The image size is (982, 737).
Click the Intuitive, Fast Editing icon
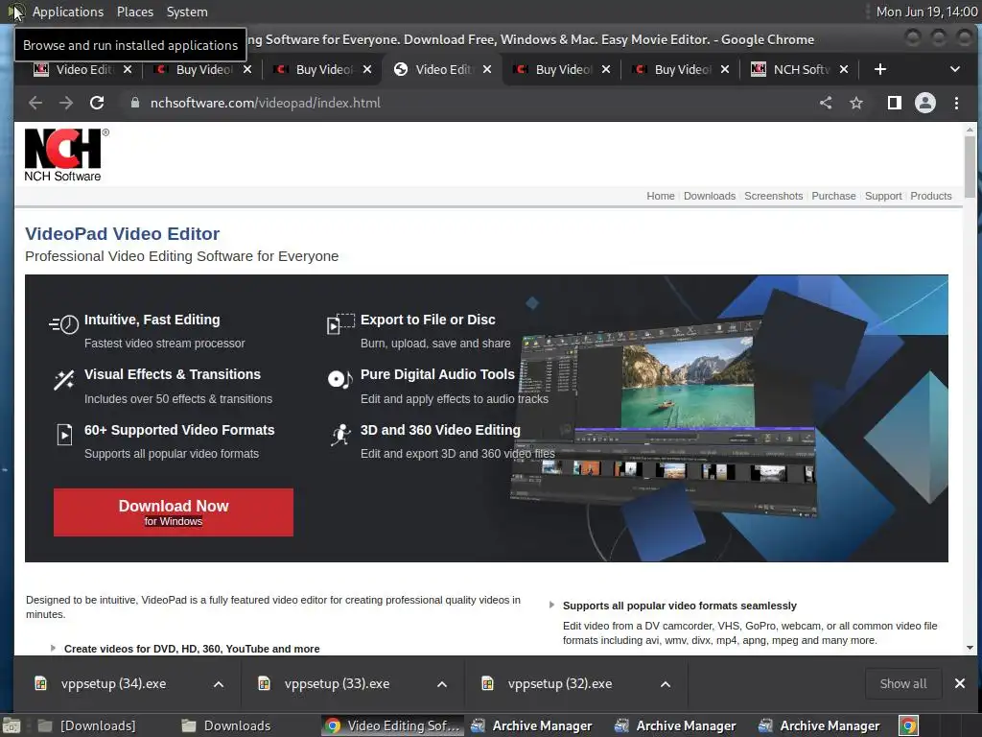(x=64, y=324)
